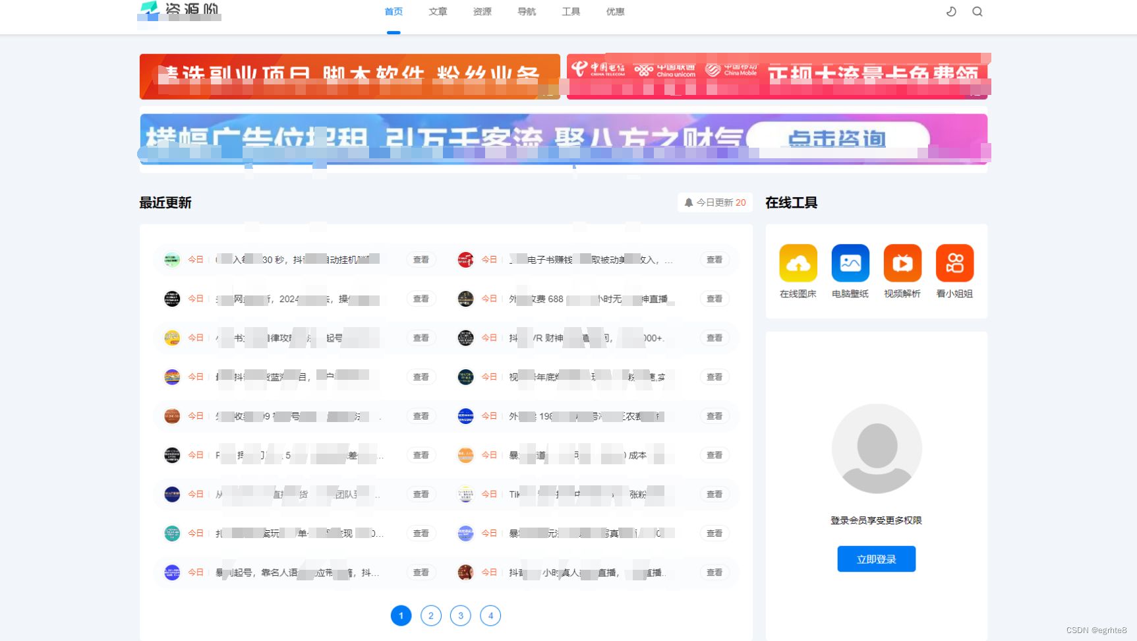Go to page 2 of recent updates
1137x641 pixels.
click(430, 615)
